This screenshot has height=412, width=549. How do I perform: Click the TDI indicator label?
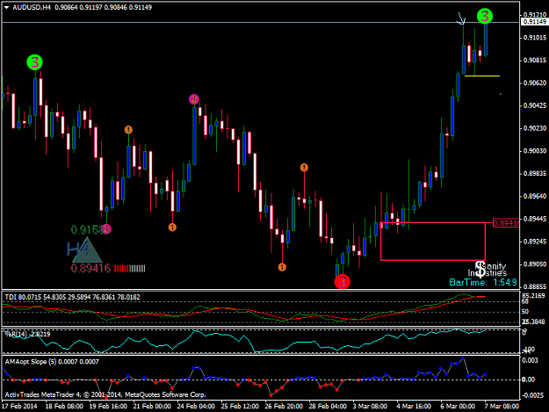point(72,297)
